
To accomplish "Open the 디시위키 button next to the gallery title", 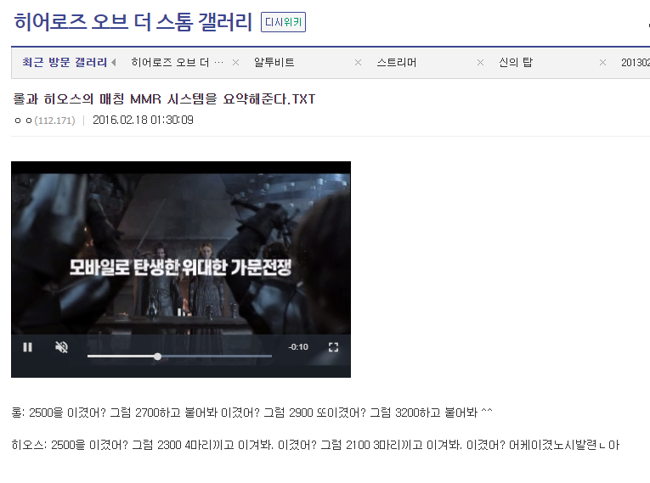I will (283, 22).
